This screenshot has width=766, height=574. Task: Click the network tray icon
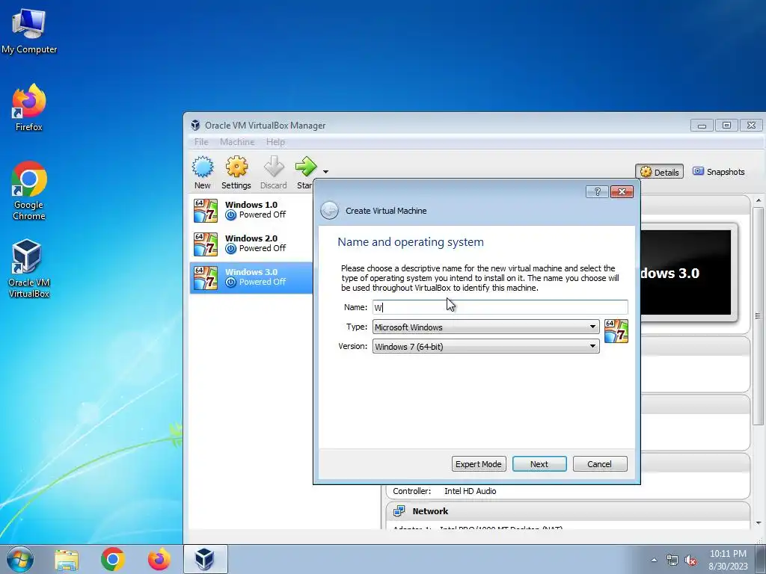pyautogui.click(x=672, y=561)
